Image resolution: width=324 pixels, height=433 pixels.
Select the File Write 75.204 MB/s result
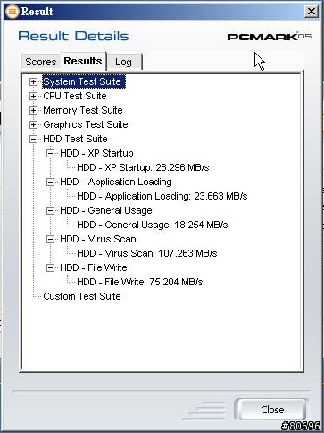pos(140,282)
